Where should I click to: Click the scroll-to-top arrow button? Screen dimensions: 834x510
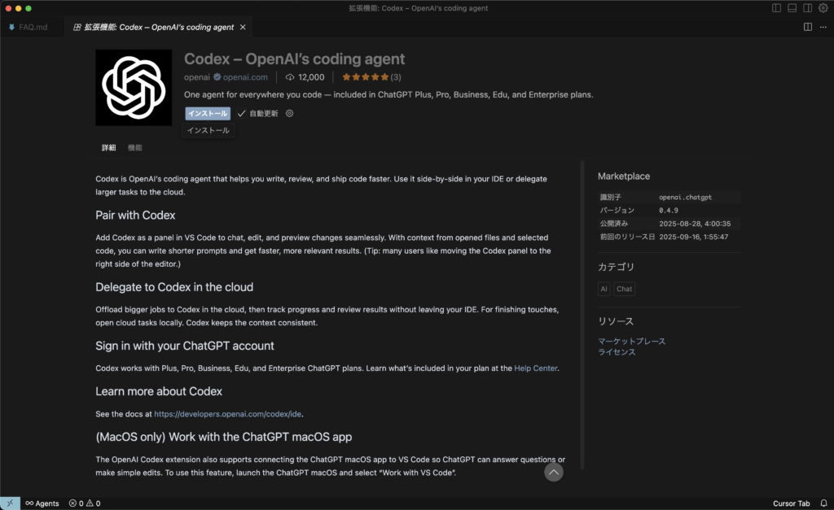pos(554,472)
